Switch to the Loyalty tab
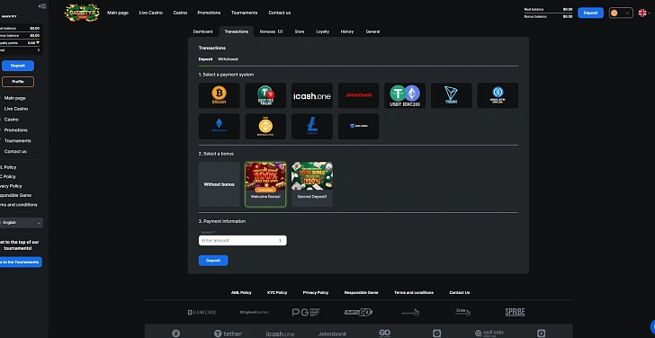The width and height of the screenshot is (655, 338). click(x=322, y=31)
